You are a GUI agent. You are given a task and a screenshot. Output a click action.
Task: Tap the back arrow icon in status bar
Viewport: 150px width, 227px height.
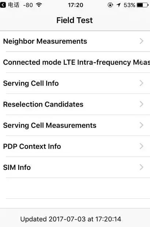(3, 5)
